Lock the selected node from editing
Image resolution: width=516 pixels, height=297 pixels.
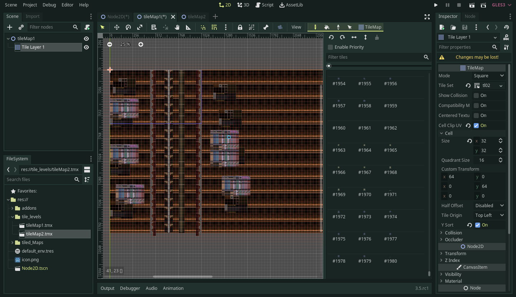tap(239, 27)
